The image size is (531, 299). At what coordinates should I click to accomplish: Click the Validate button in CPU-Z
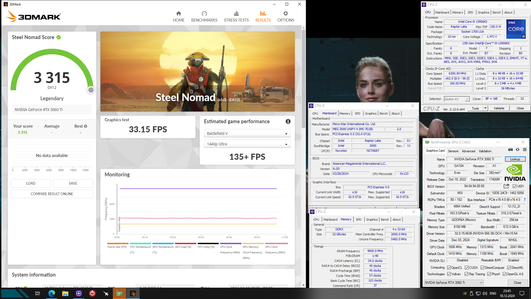pos(499,108)
